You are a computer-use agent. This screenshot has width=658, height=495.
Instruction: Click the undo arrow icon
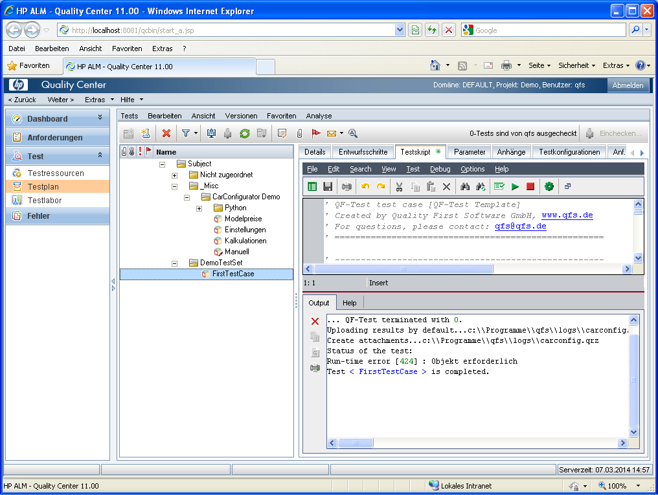coord(365,186)
